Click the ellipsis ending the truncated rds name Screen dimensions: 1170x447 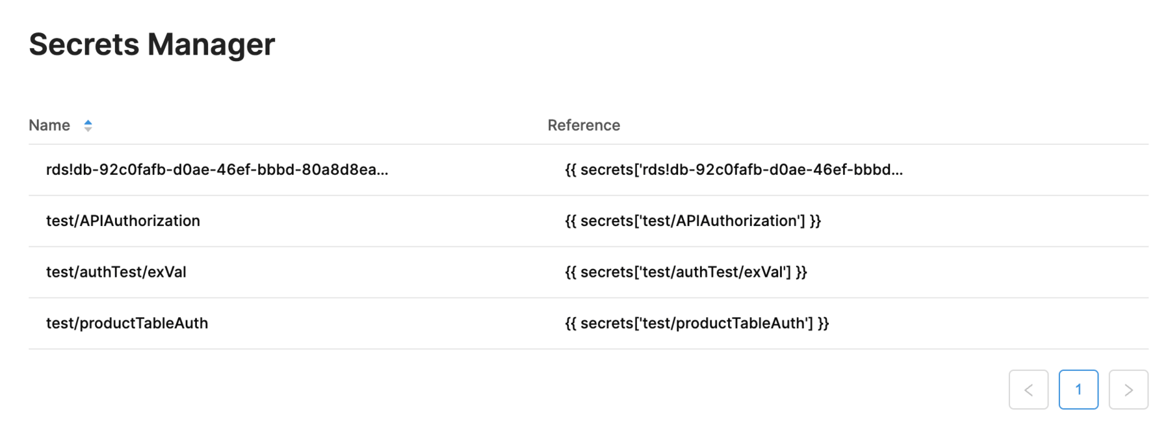(382, 172)
